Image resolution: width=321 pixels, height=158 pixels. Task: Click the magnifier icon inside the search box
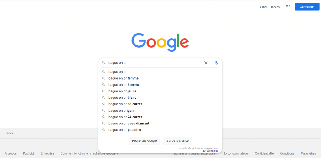(103, 63)
